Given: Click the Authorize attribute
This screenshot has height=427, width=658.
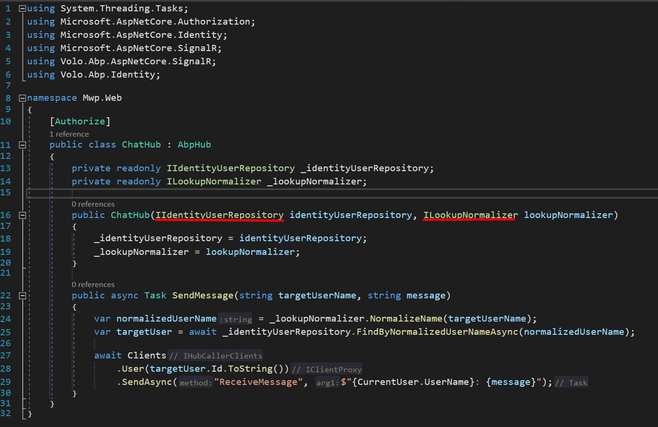Looking at the screenshot, I should 80,122.
